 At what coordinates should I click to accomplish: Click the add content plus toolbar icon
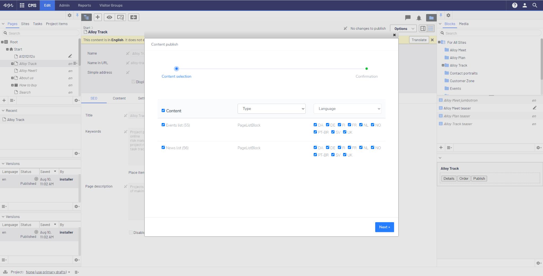(98, 17)
